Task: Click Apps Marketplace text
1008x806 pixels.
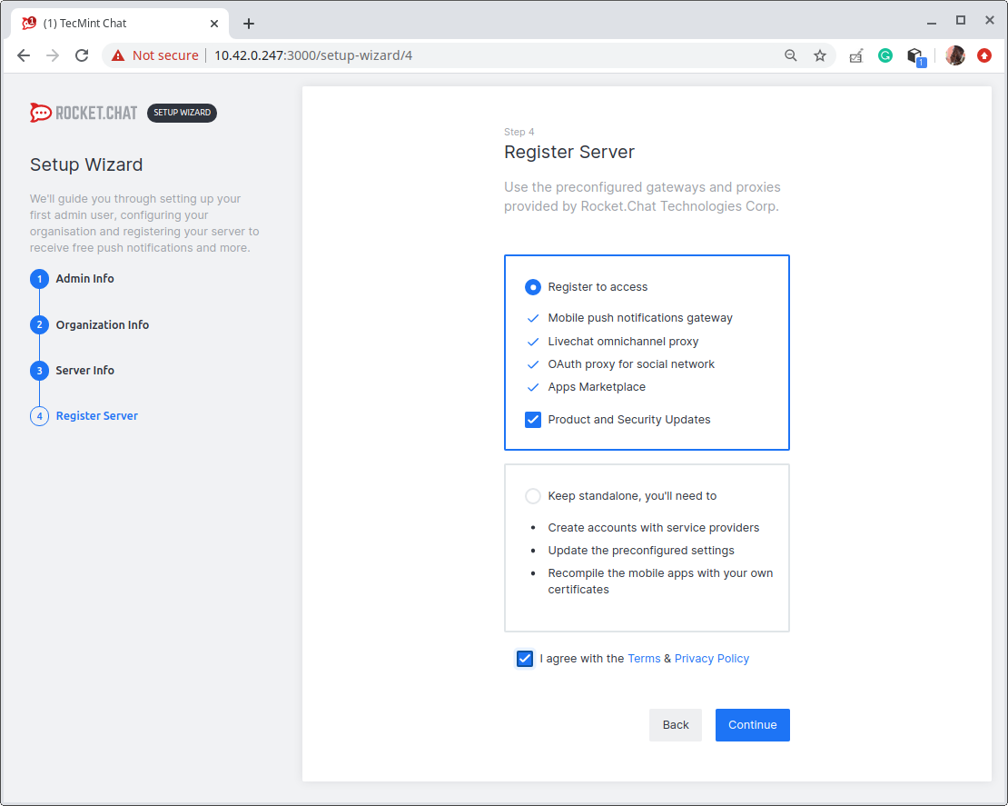Action: click(597, 386)
